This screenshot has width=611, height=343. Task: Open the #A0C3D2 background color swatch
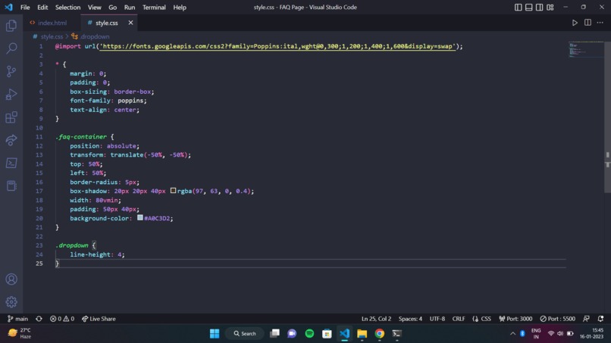coord(140,217)
